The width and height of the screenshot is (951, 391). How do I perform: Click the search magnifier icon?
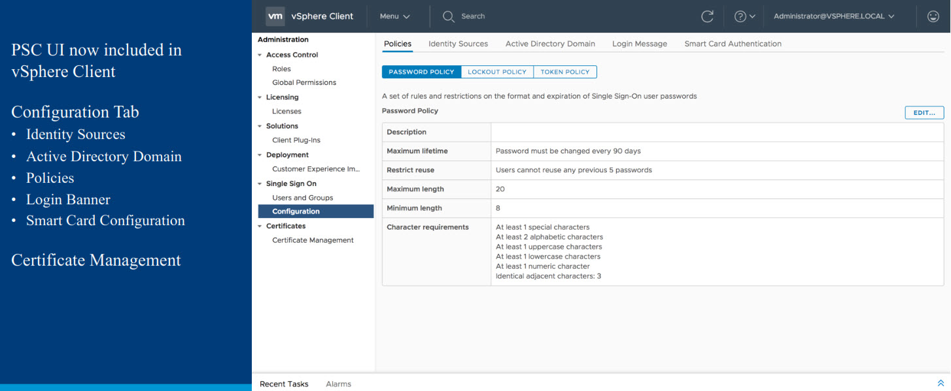[448, 16]
